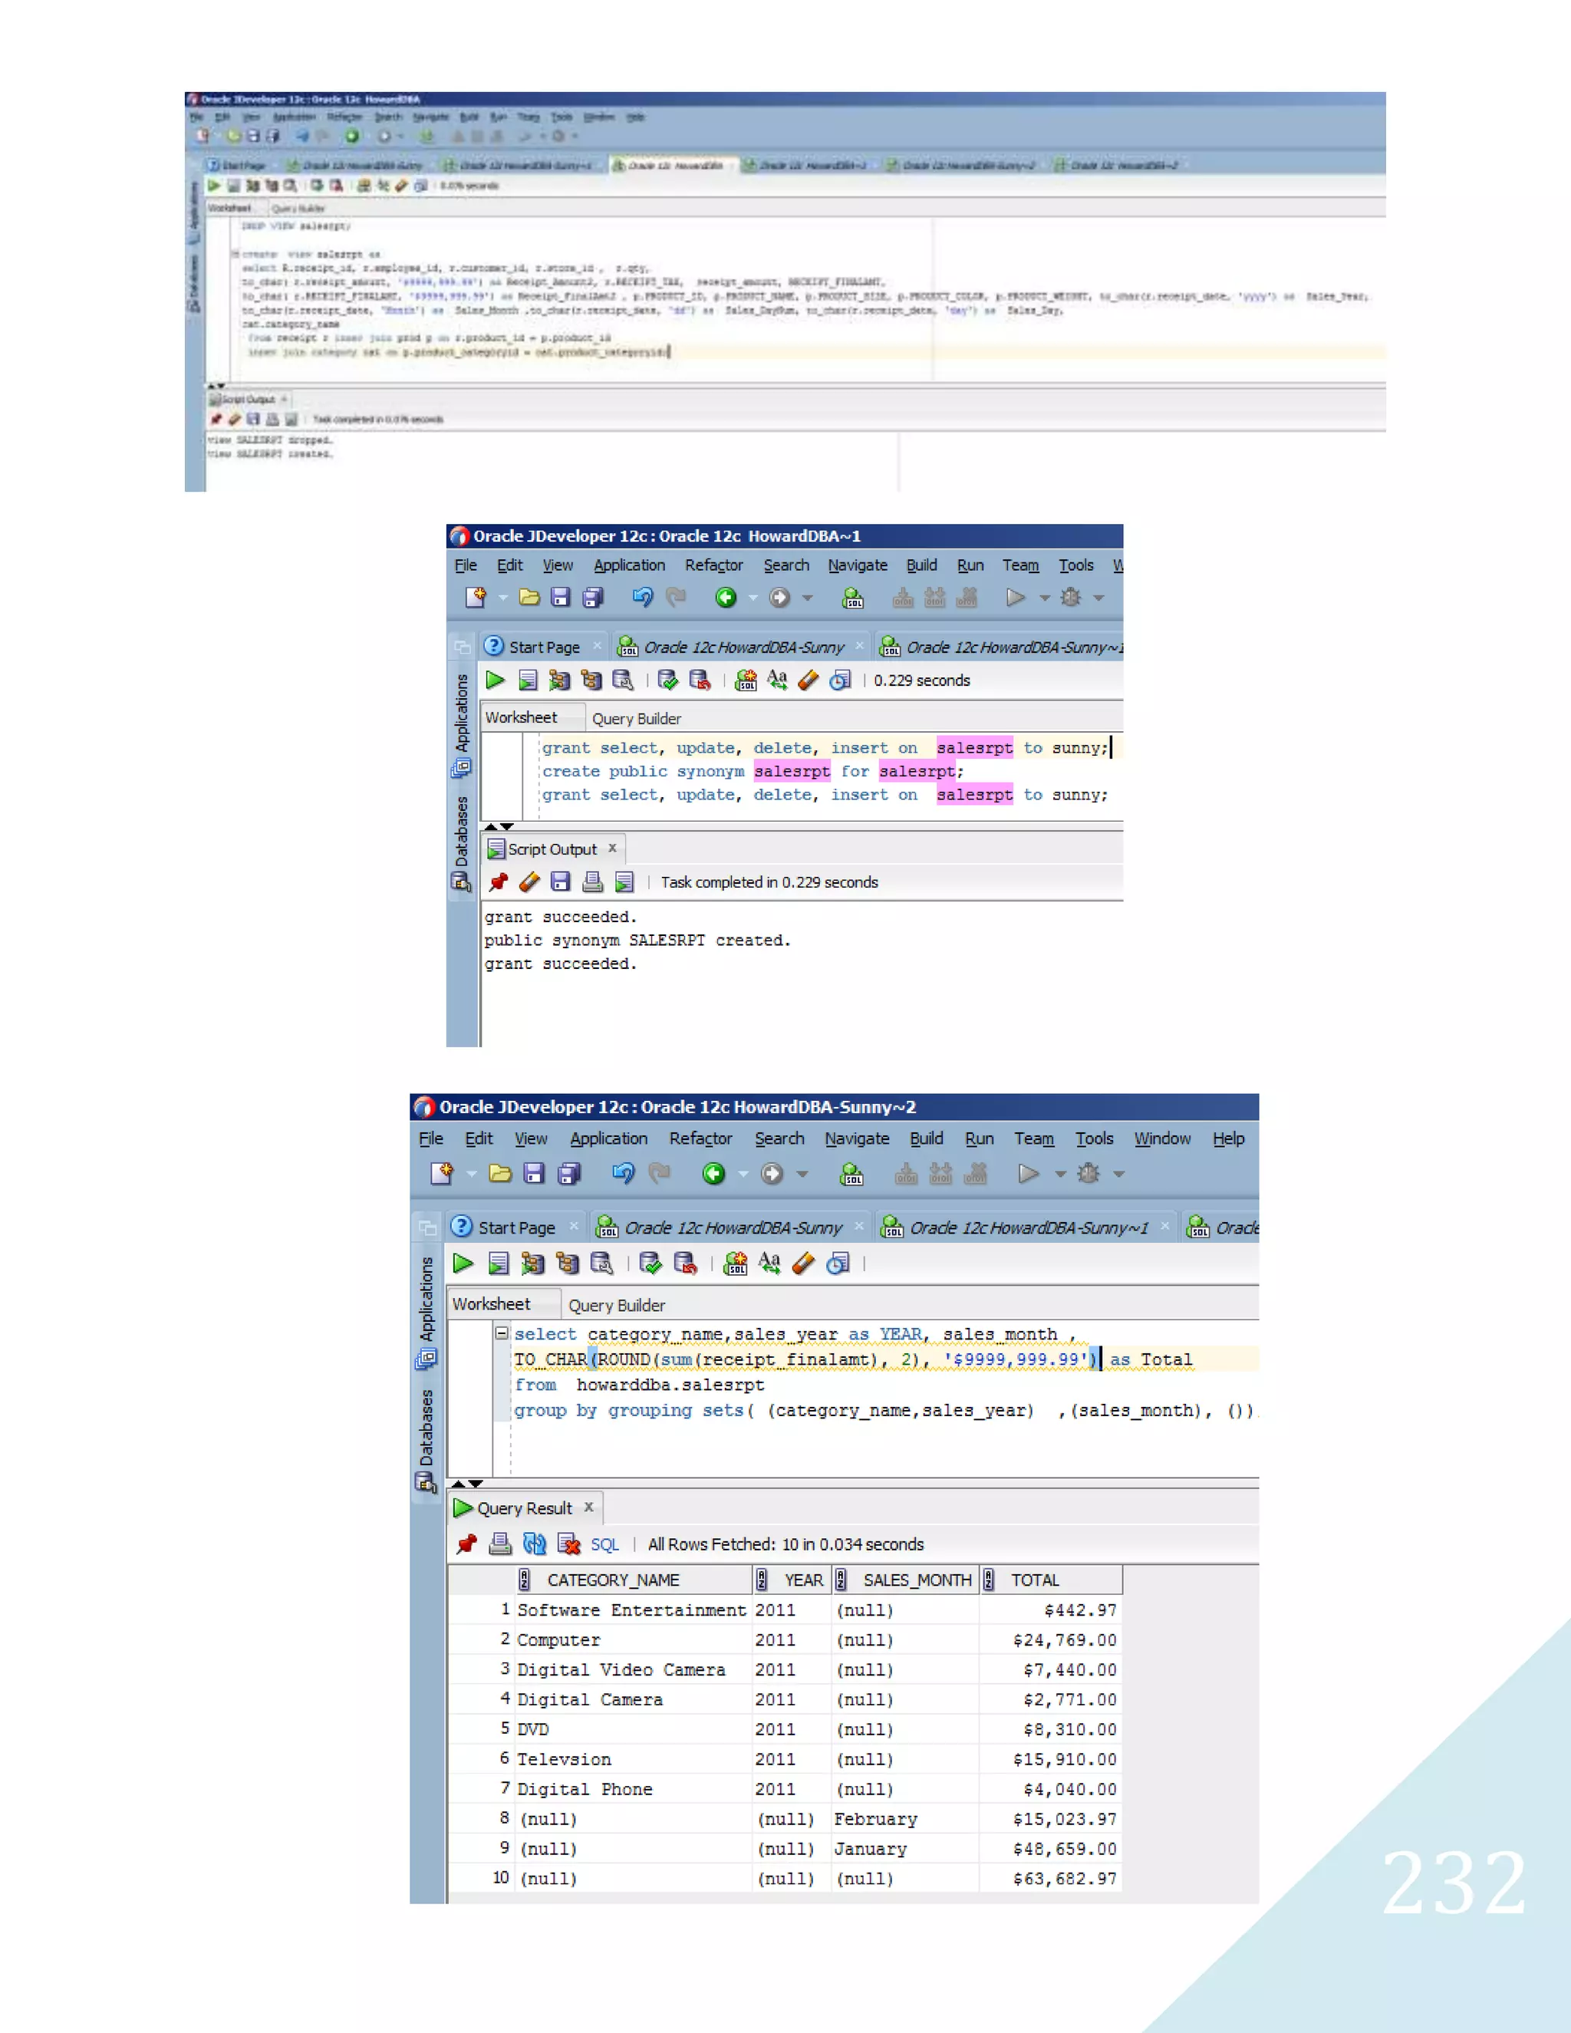Click Save icon in HowardDBA~1 main toolbar
This screenshot has height=2033, width=1571.
click(560, 598)
